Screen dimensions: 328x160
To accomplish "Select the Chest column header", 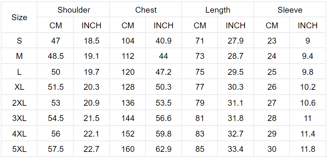I will click(146, 10).
